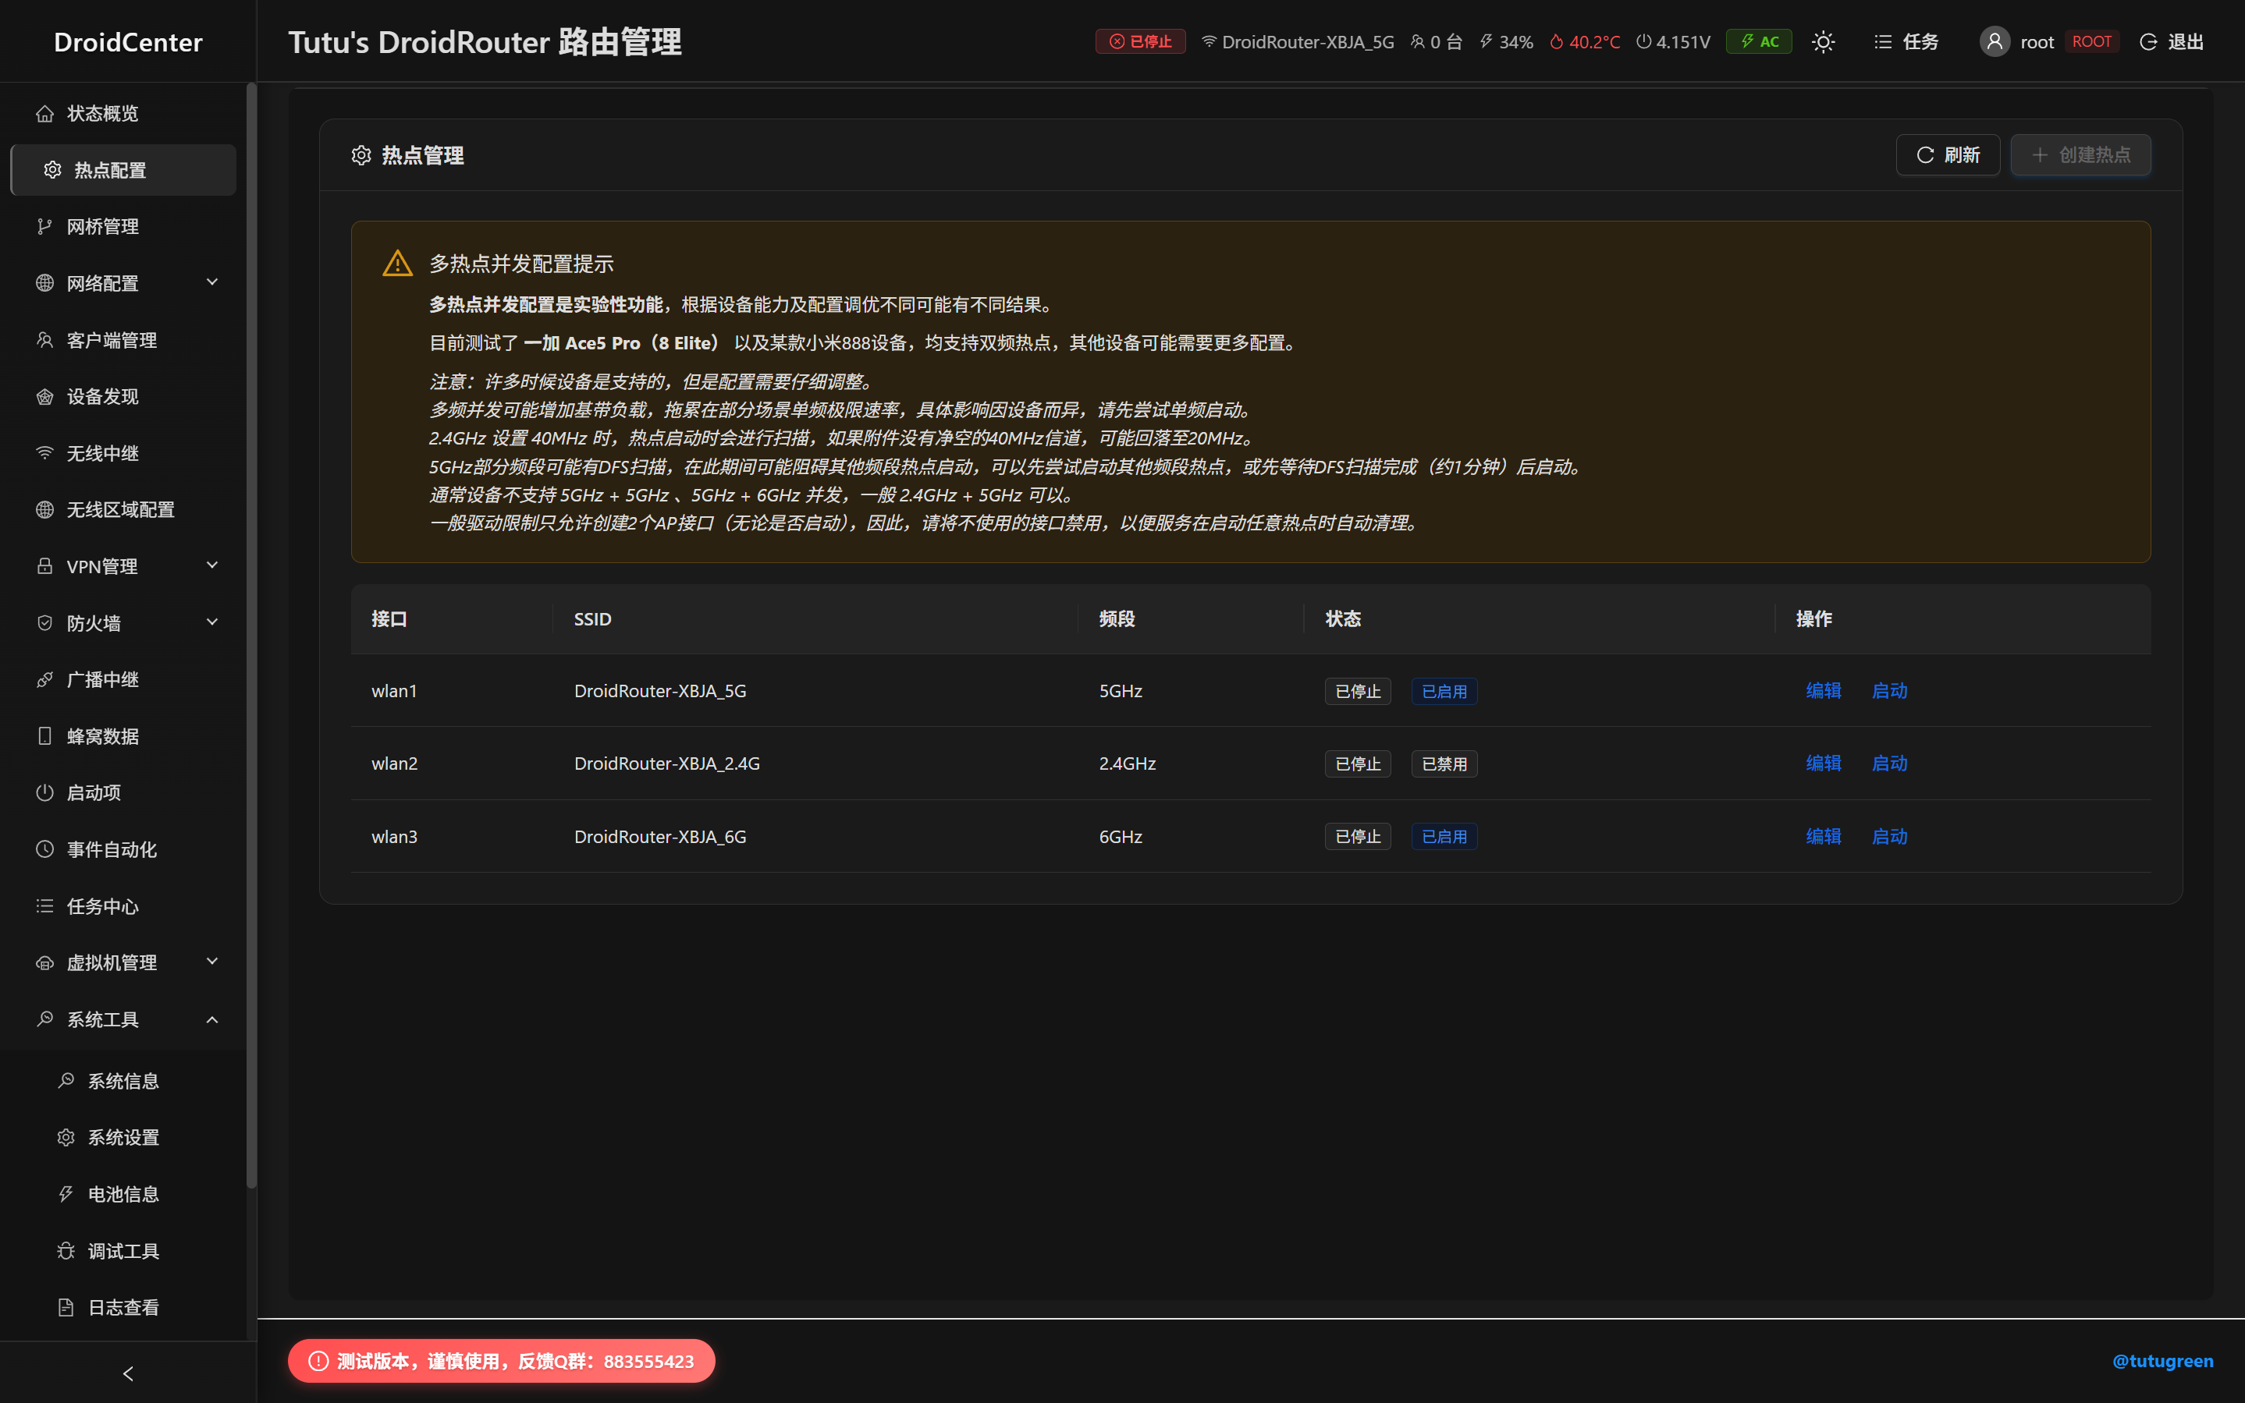Click the red 已停止 status badge in the header
This screenshot has height=1403, width=2245.
click(x=1140, y=42)
